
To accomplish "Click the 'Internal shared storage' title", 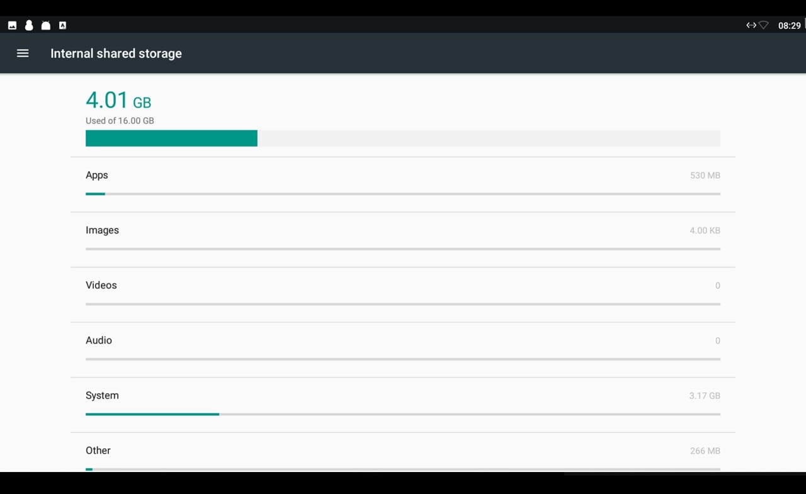I will click(x=116, y=53).
